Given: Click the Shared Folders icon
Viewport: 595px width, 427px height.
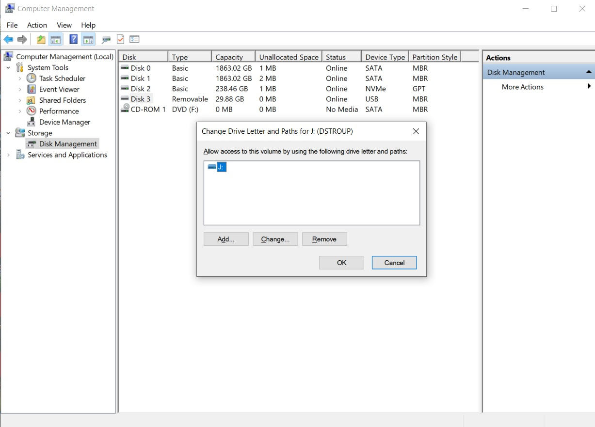Looking at the screenshot, I should [x=32, y=100].
